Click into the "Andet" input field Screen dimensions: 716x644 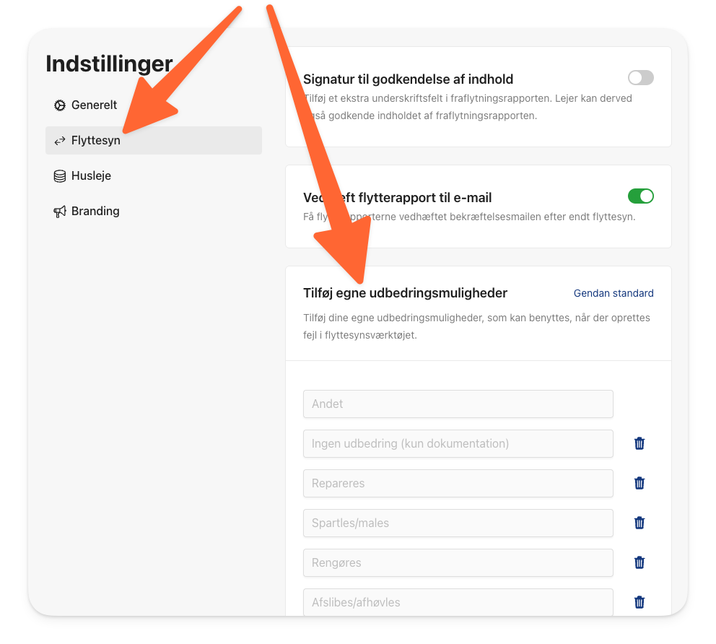pyautogui.click(x=458, y=404)
